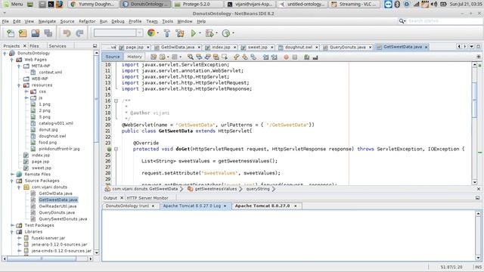Collapse the DonutsOntology project node

tap(5, 54)
